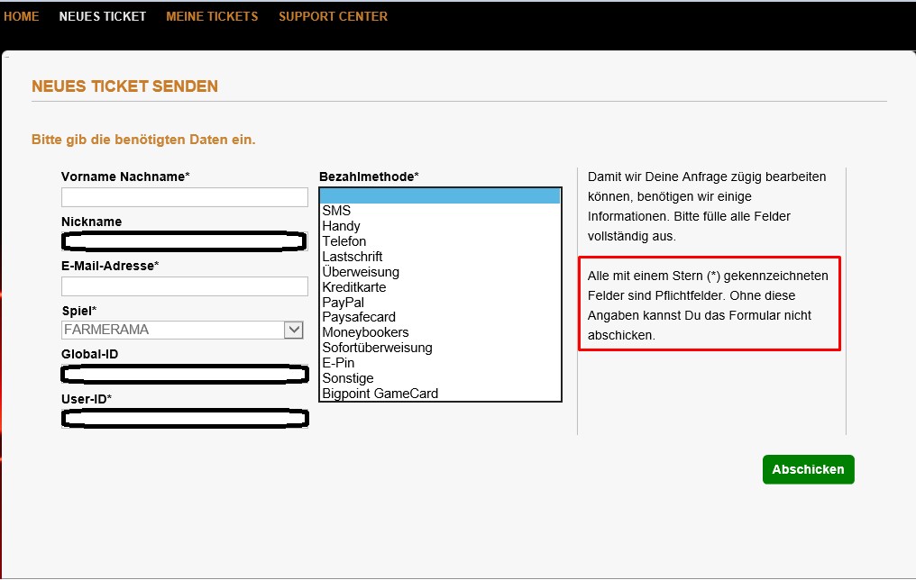Go to NEUES TICKET tab

[102, 16]
